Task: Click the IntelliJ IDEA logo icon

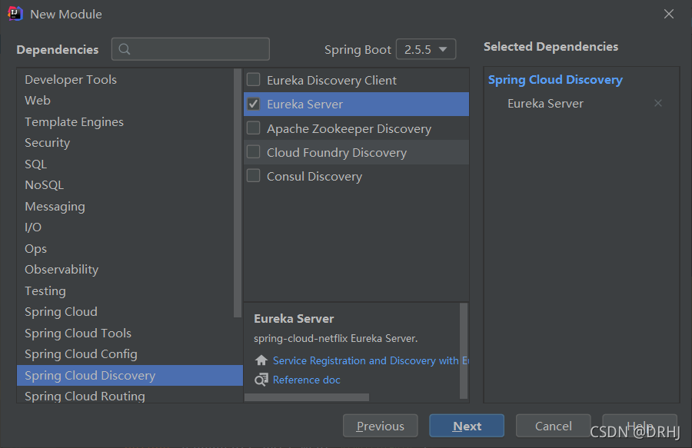Action: 15,14
